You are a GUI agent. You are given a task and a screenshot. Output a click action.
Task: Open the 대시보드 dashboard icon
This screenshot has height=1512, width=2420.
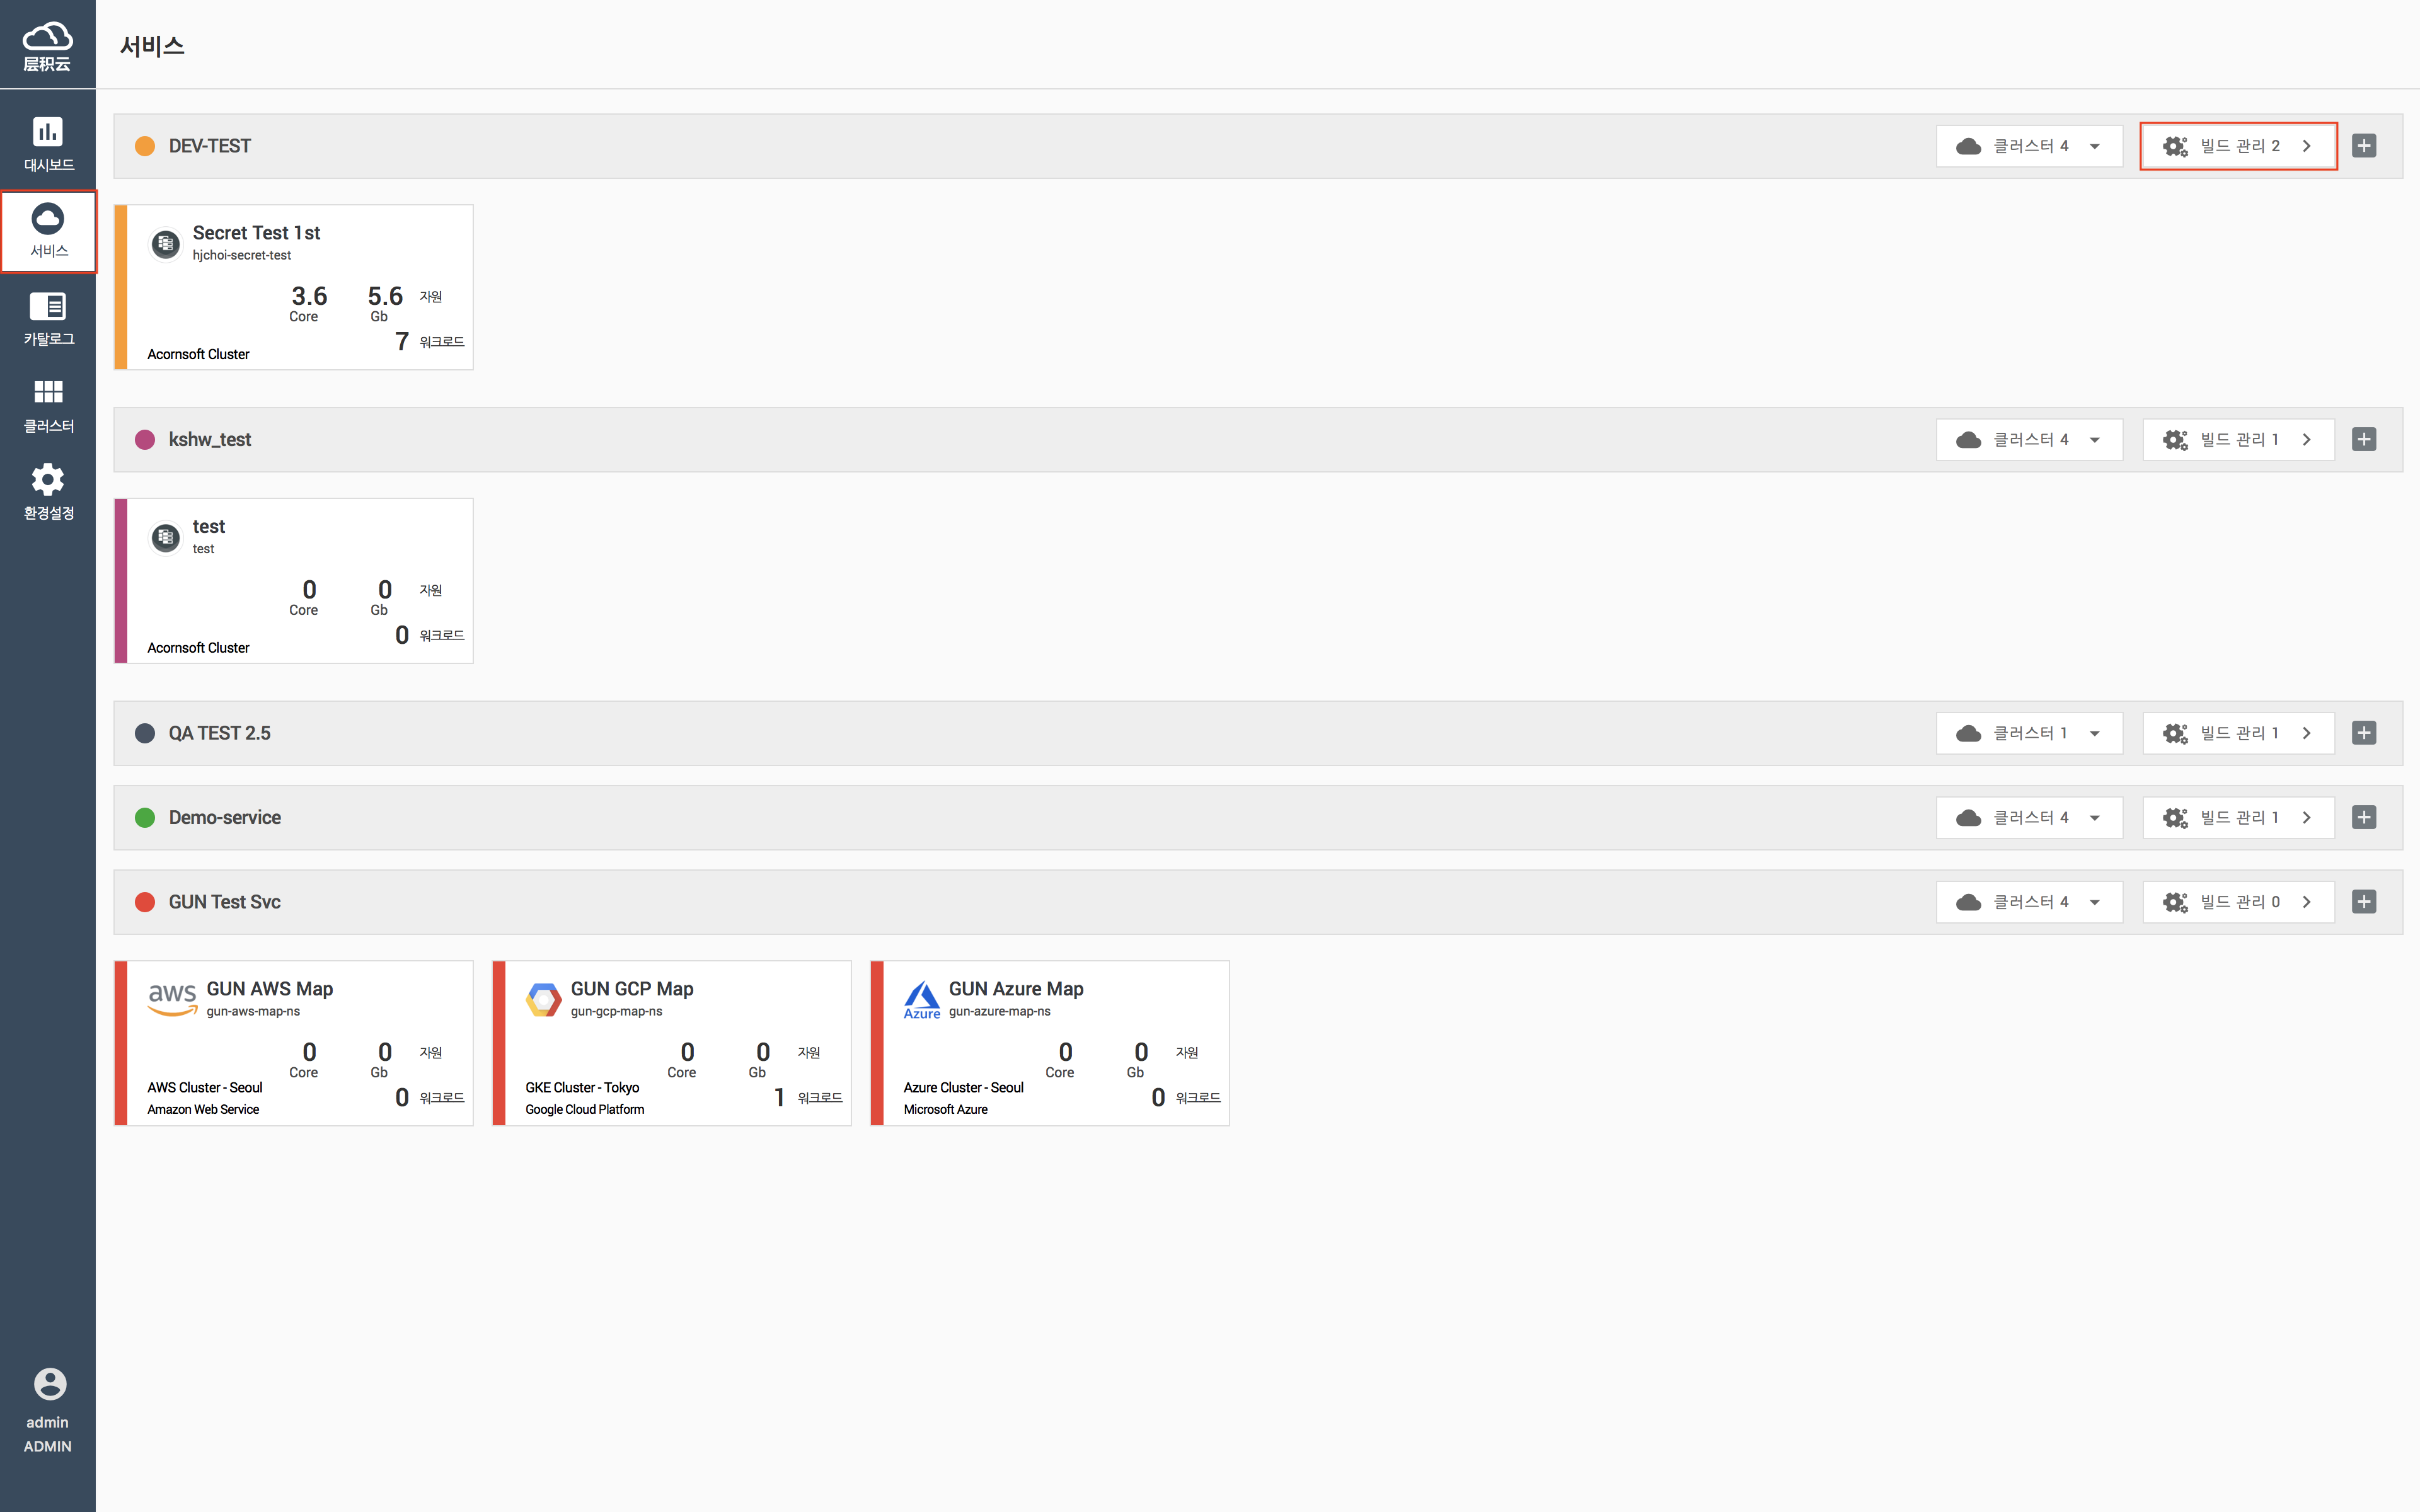[x=47, y=133]
